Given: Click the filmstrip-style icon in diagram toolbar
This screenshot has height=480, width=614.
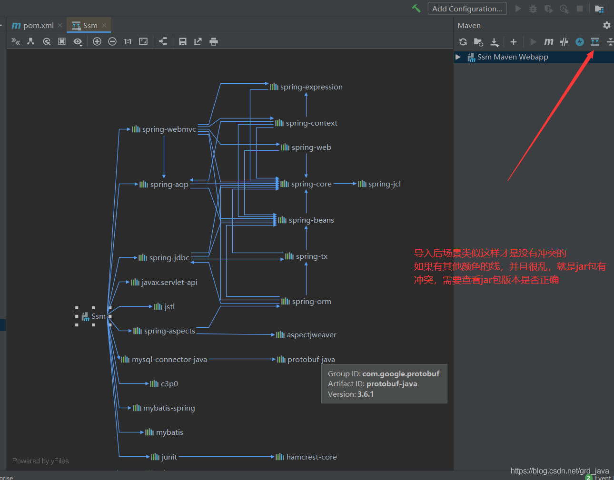Looking at the screenshot, I should (62, 41).
